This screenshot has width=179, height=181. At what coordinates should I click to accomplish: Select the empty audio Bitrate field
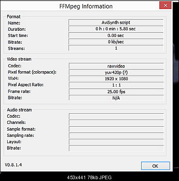(116, 148)
